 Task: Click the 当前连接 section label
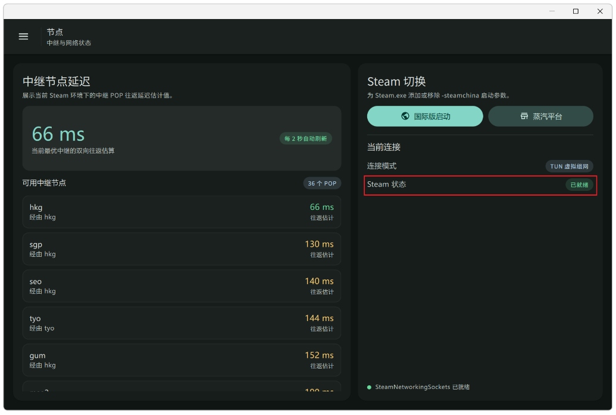(x=384, y=147)
